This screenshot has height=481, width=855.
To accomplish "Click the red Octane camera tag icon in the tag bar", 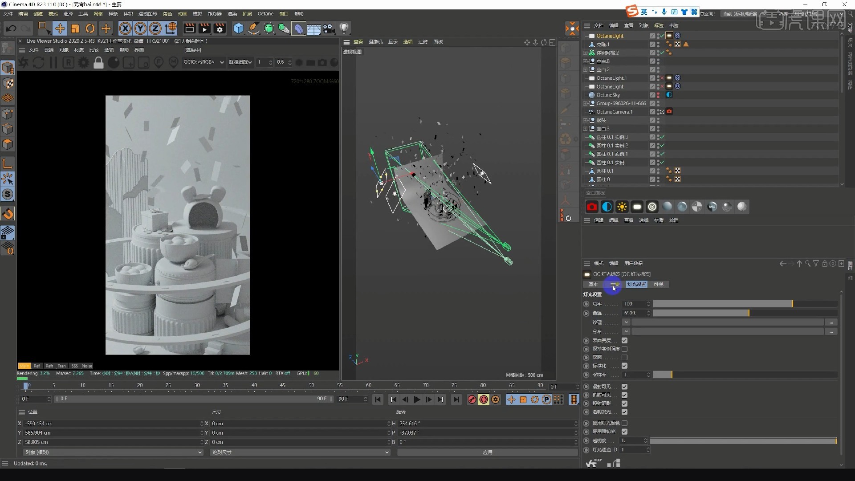I will click(x=592, y=207).
